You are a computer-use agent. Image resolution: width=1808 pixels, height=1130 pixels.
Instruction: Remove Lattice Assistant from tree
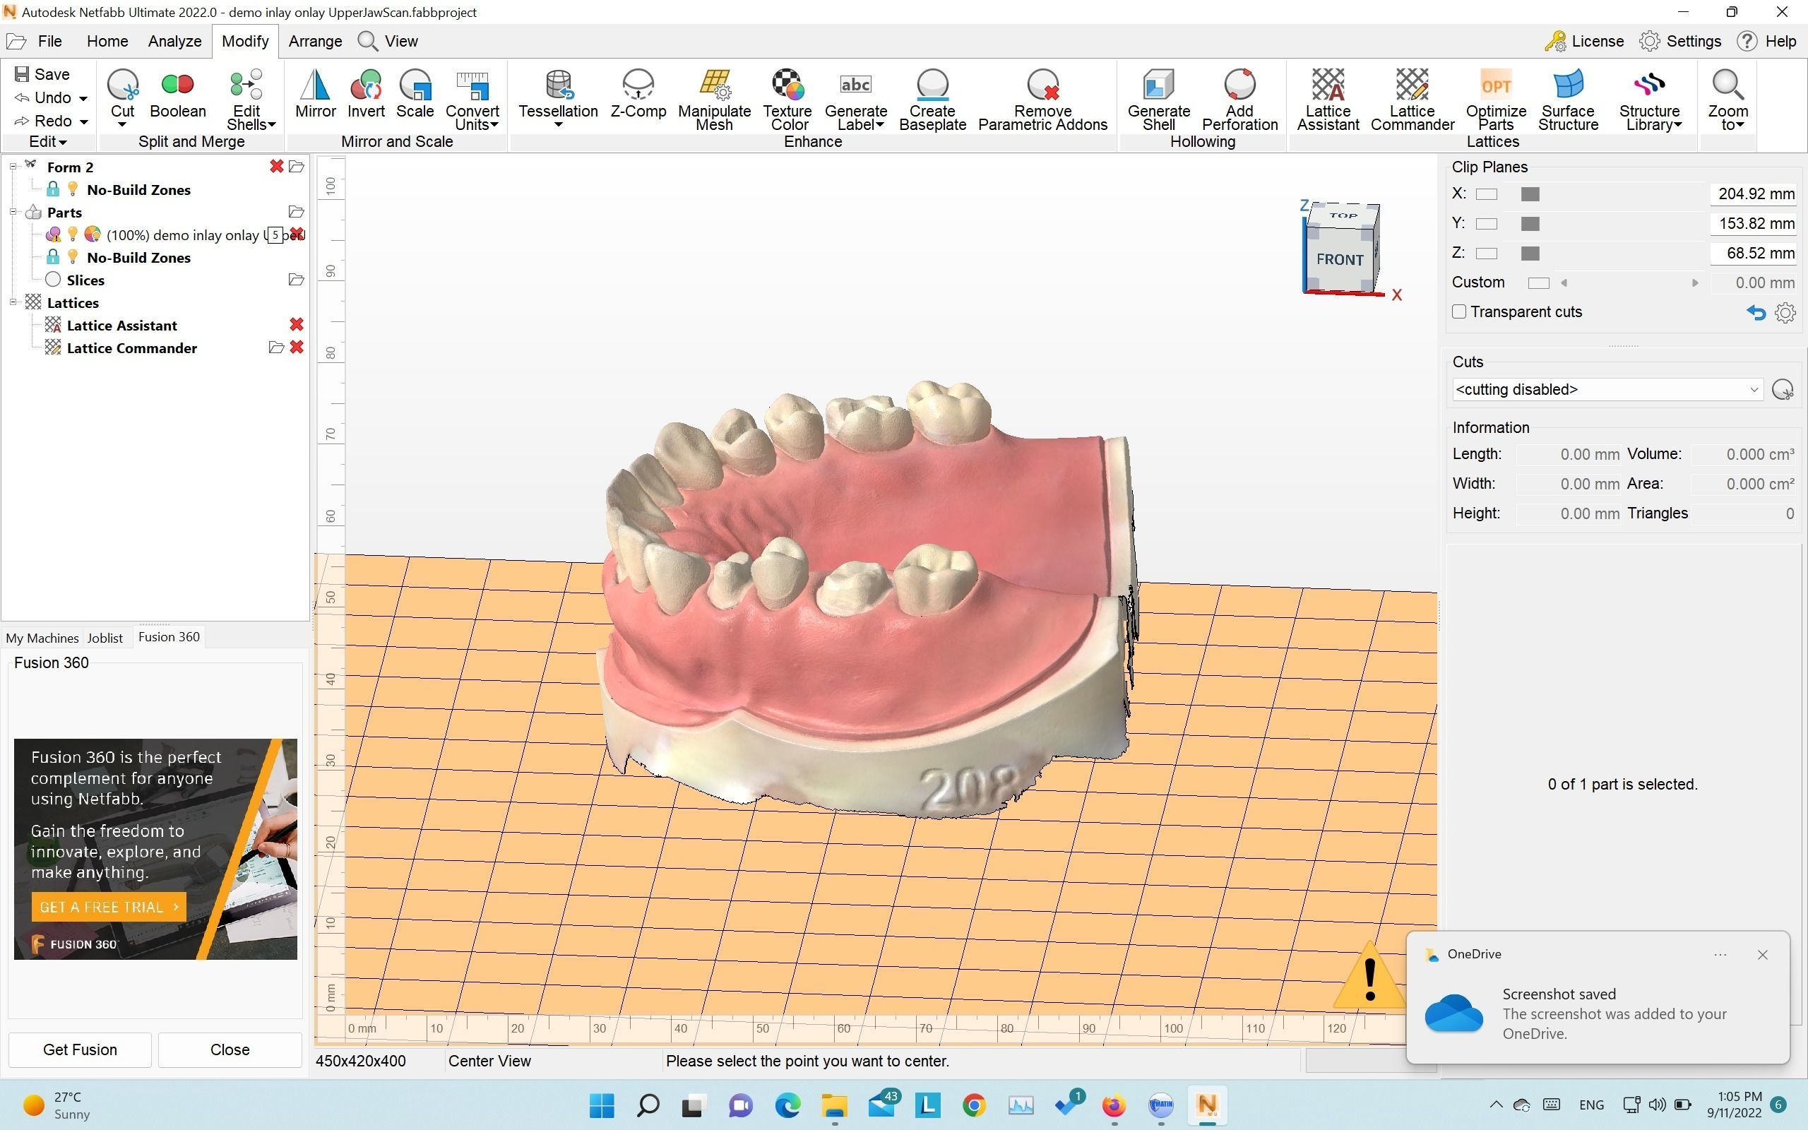297,324
